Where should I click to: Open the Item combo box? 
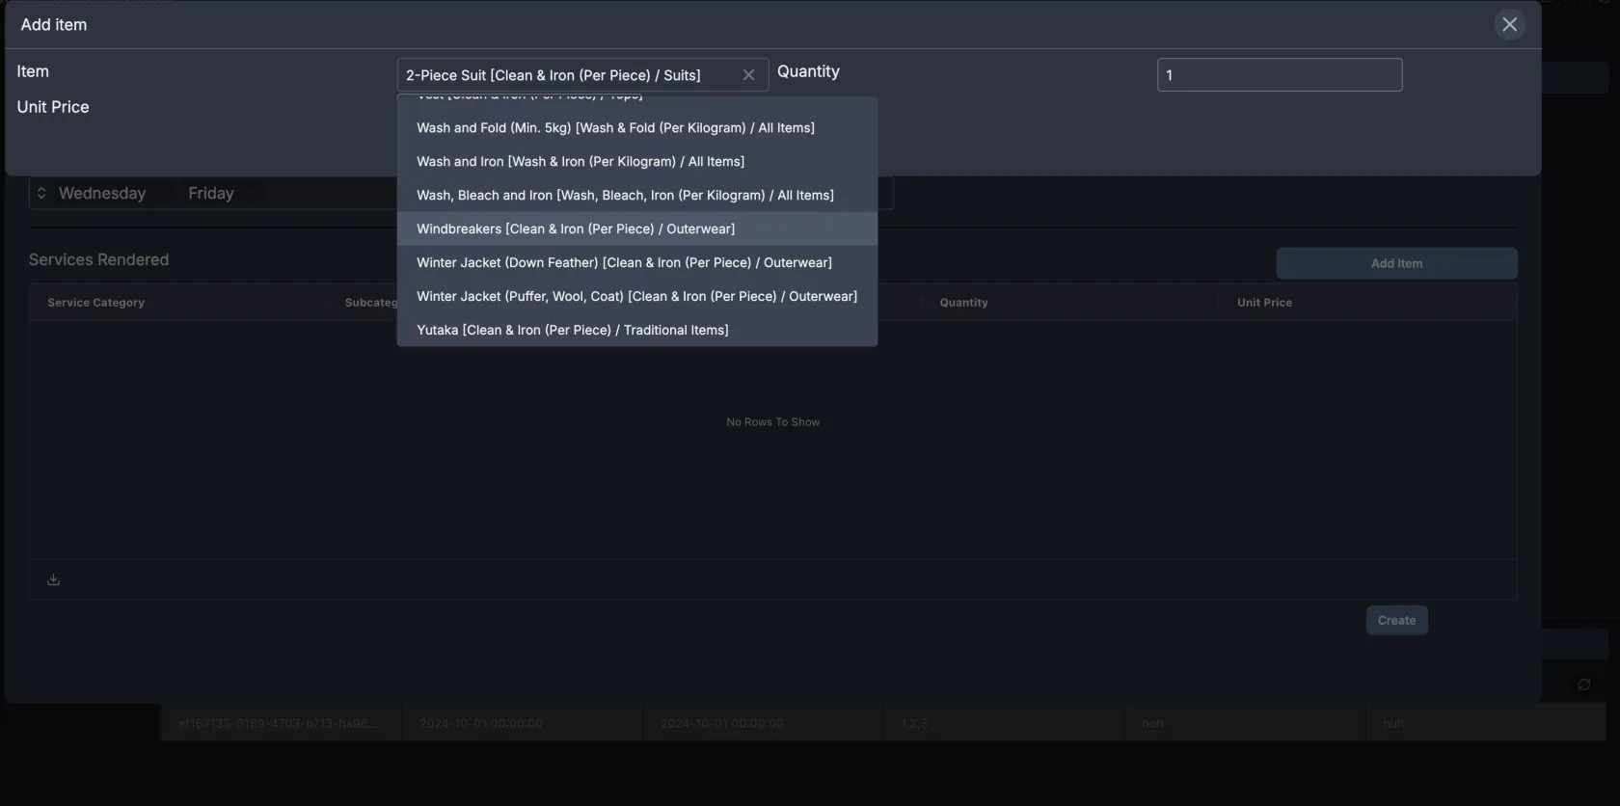[x=569, y=75]
